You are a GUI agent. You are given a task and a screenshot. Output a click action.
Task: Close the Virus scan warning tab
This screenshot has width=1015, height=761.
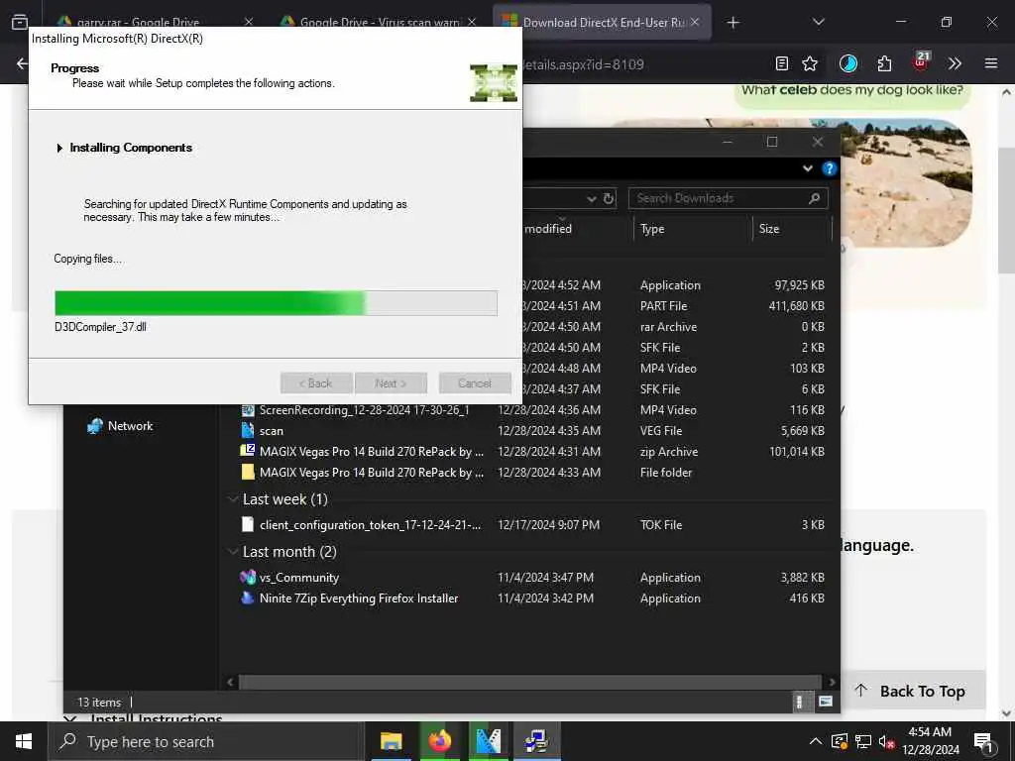tap(472, 22)
